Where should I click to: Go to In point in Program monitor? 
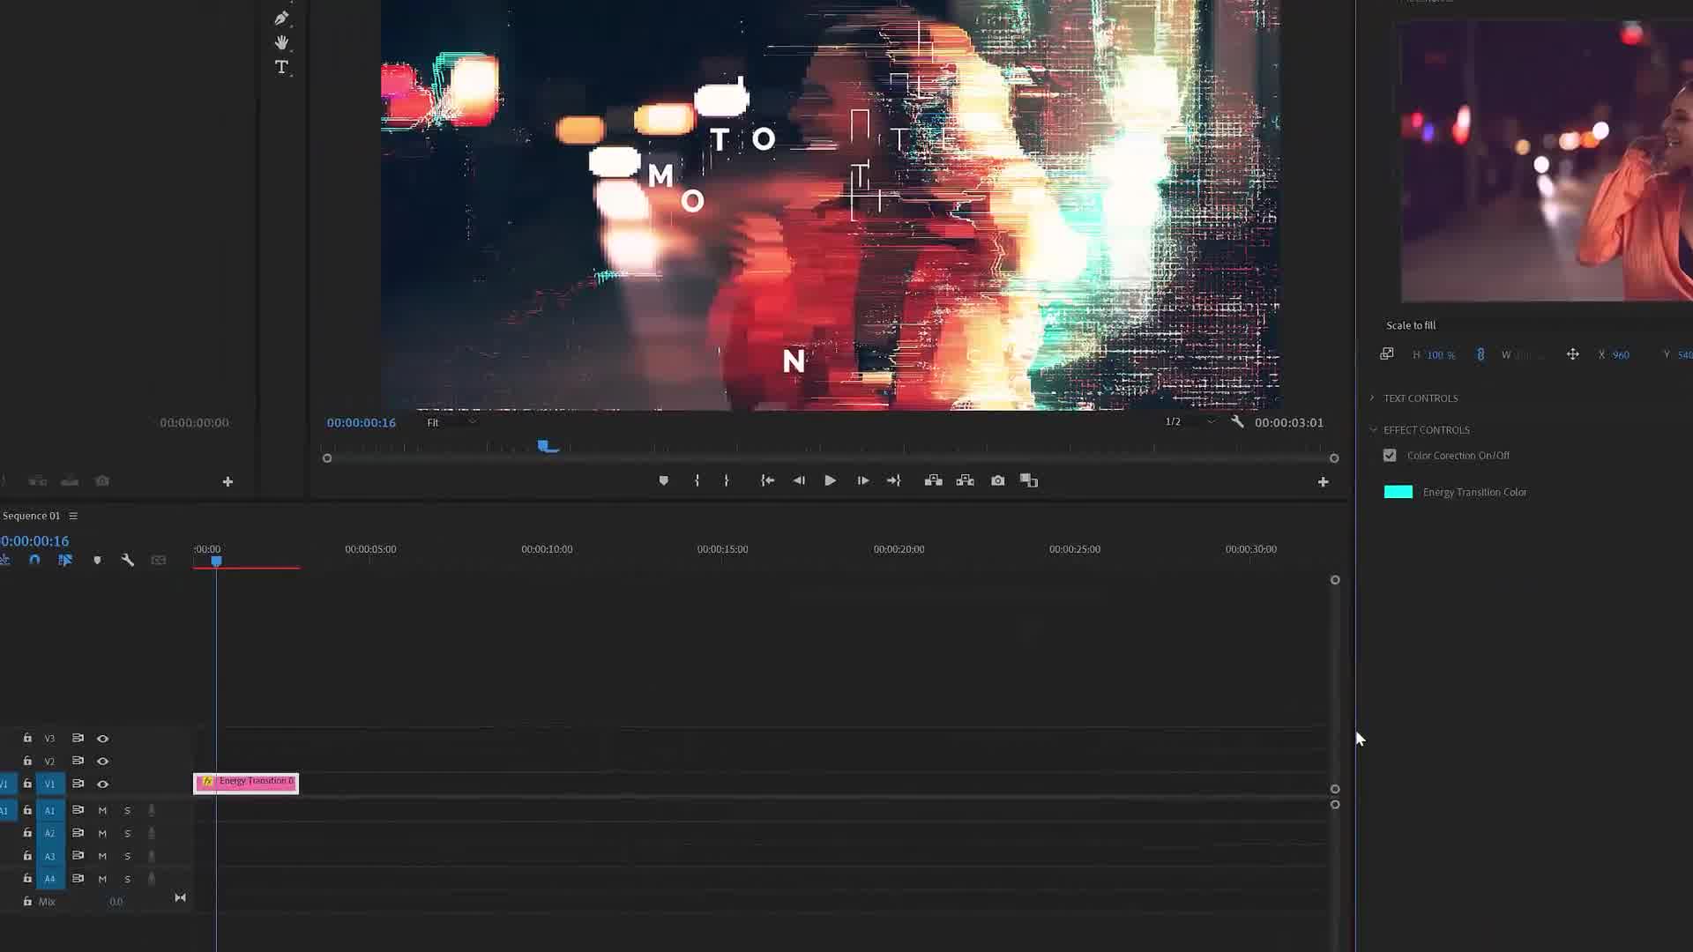[x=767, y=480]
